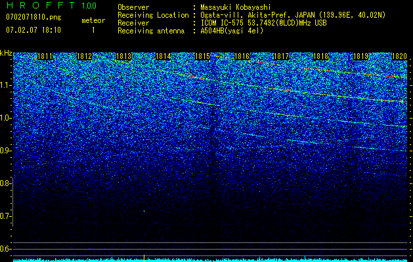Click the 0.9 kHz axis label

(5, 151)
